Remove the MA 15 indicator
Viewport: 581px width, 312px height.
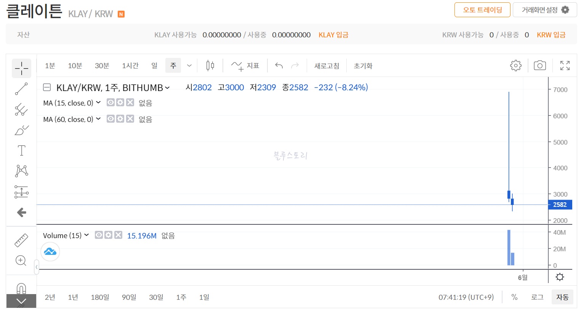click(130, 102)
